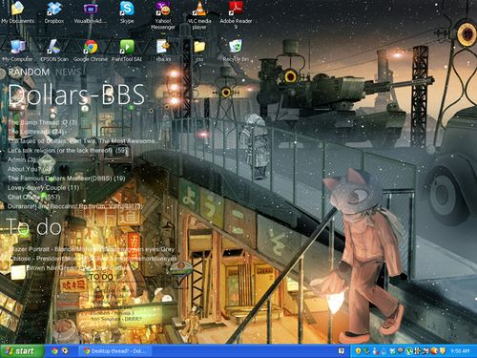Image resolution: width=477 pixels, height=358 pixels.
Task: Select the Dropbox desktop shortcut
Action: pos(54,12)
